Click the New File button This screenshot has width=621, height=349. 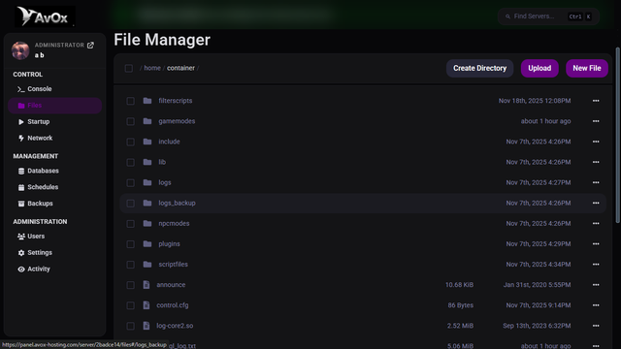[x=586, y=68]
